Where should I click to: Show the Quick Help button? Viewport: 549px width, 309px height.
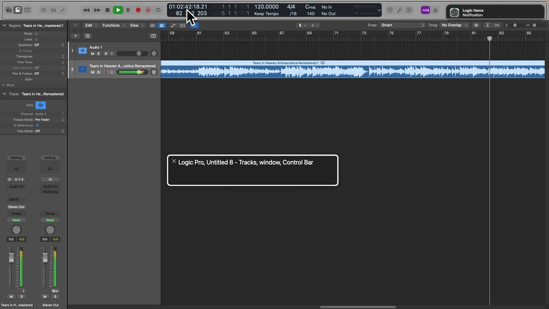[27, 10]
